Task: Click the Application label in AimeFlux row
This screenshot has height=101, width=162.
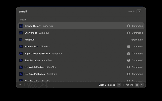Action: tap(137, 40)
